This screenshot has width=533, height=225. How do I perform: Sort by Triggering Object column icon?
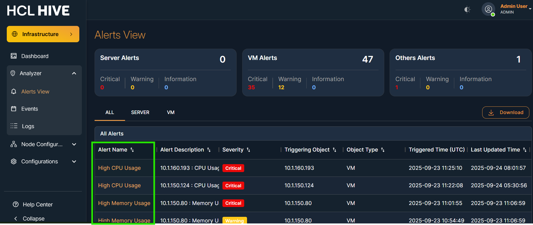click(335, 150)
